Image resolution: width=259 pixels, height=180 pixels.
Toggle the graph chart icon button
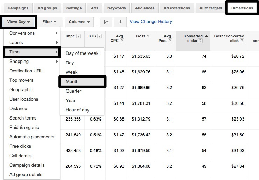(x=106, y=22)
